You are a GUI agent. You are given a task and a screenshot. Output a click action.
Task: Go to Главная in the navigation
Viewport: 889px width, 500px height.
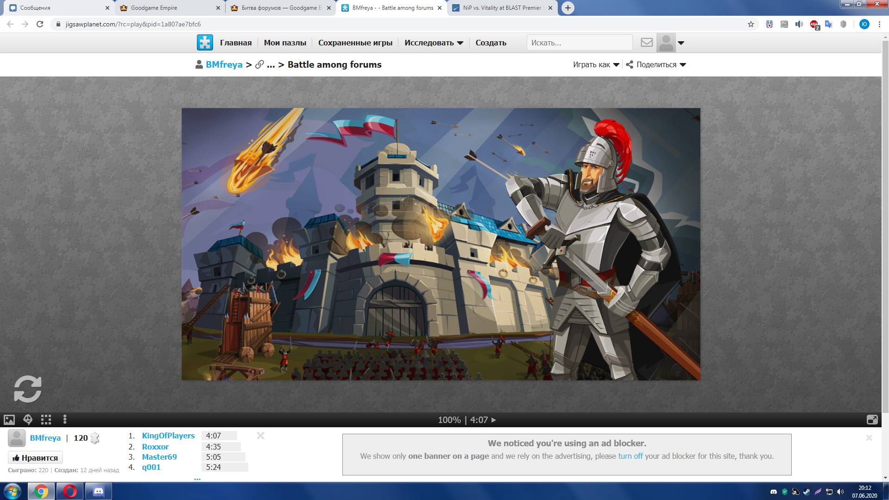[x=236, y=43]
